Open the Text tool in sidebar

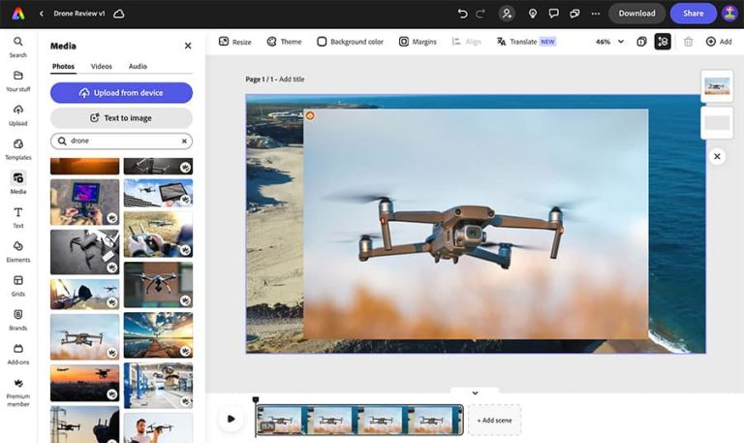tap(18, 218)
